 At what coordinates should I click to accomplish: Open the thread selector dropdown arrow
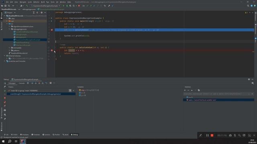click(73, 90)
